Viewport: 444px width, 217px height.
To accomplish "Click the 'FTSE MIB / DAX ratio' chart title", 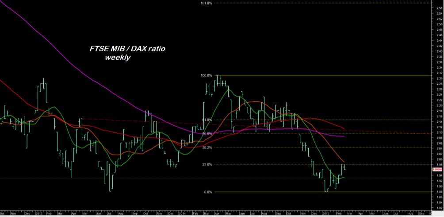I will (127, 49).
